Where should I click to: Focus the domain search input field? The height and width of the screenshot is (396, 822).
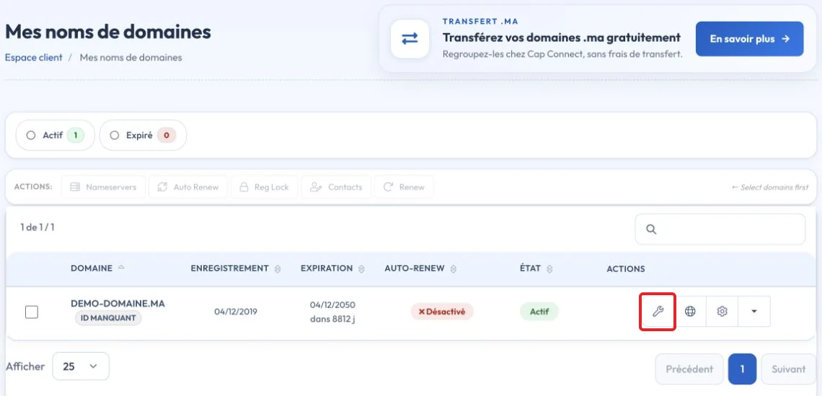[x=720, y=229]
